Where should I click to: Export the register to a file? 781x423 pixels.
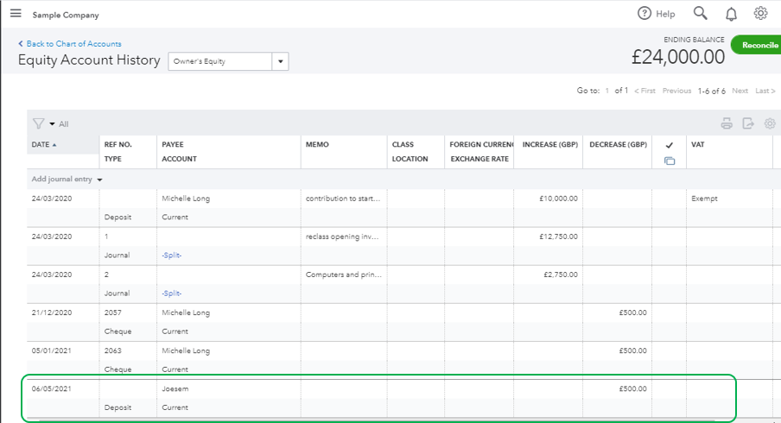[748, 123]
